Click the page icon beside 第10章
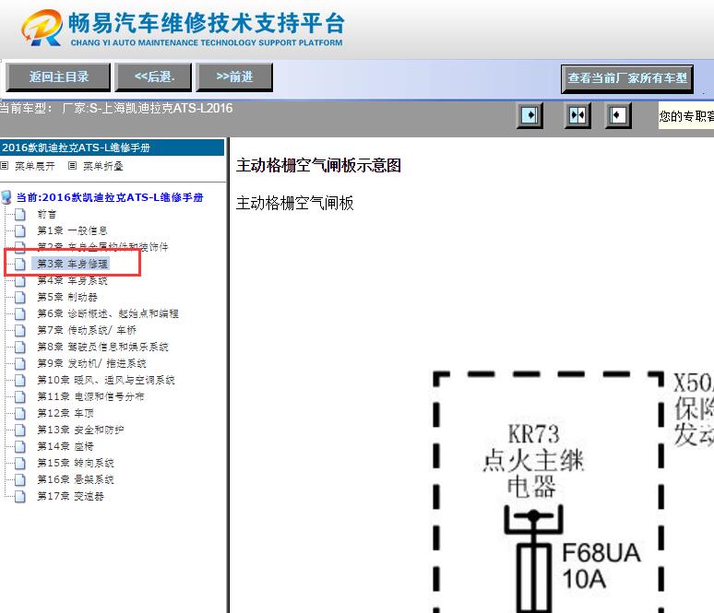The height and width of the screenshot is (613, 714). click(x=20, y=380)
